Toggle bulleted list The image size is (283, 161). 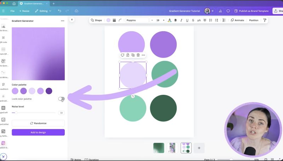click(x=210, y=20)
